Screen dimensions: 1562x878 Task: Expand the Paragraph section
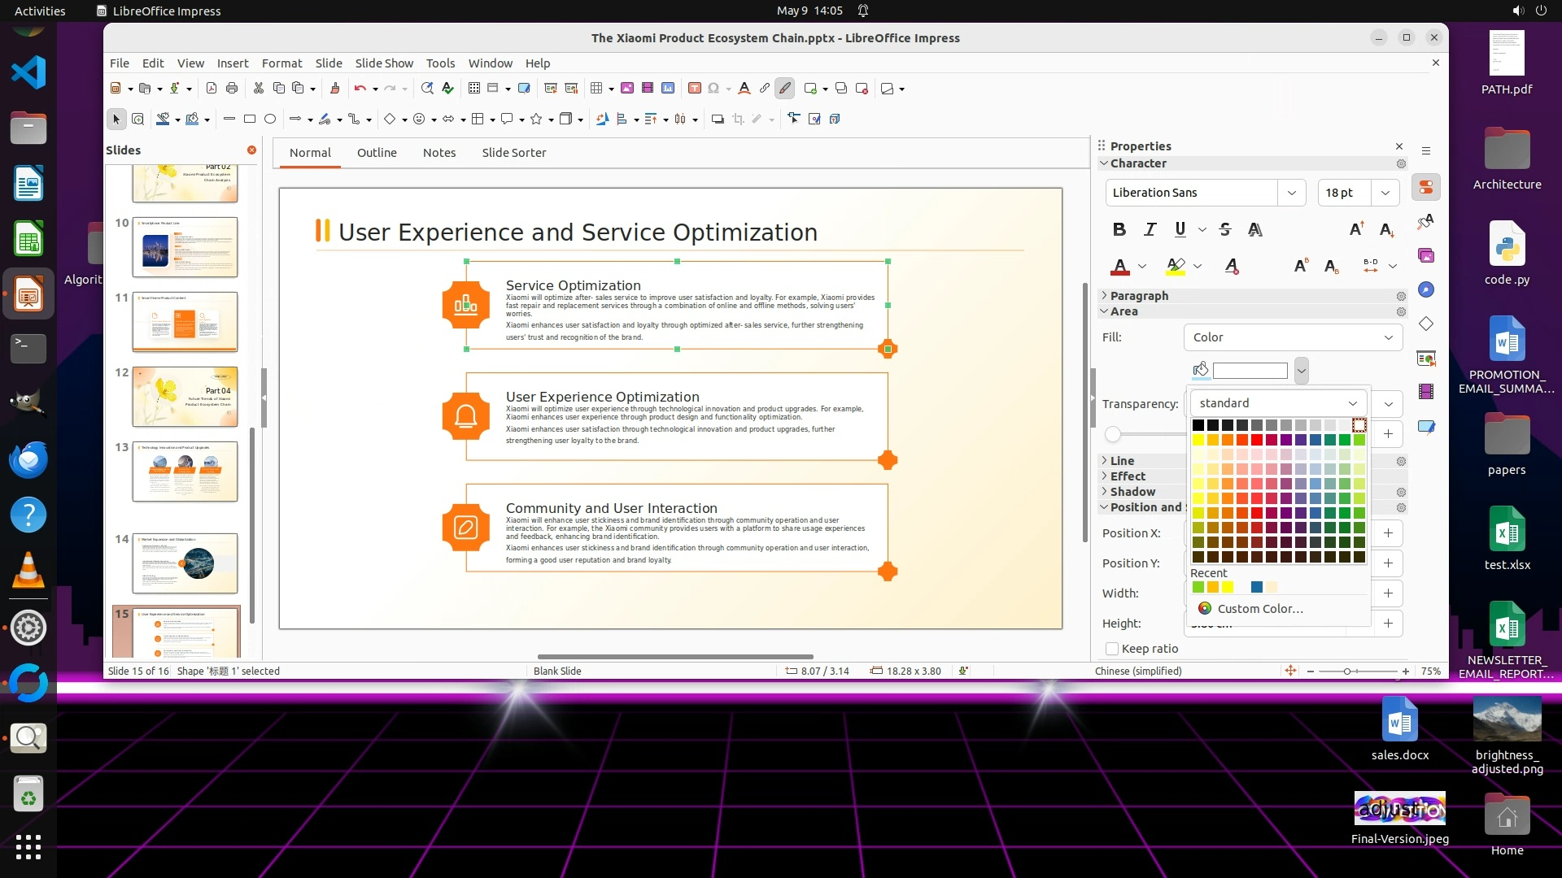coord(1138,296)
